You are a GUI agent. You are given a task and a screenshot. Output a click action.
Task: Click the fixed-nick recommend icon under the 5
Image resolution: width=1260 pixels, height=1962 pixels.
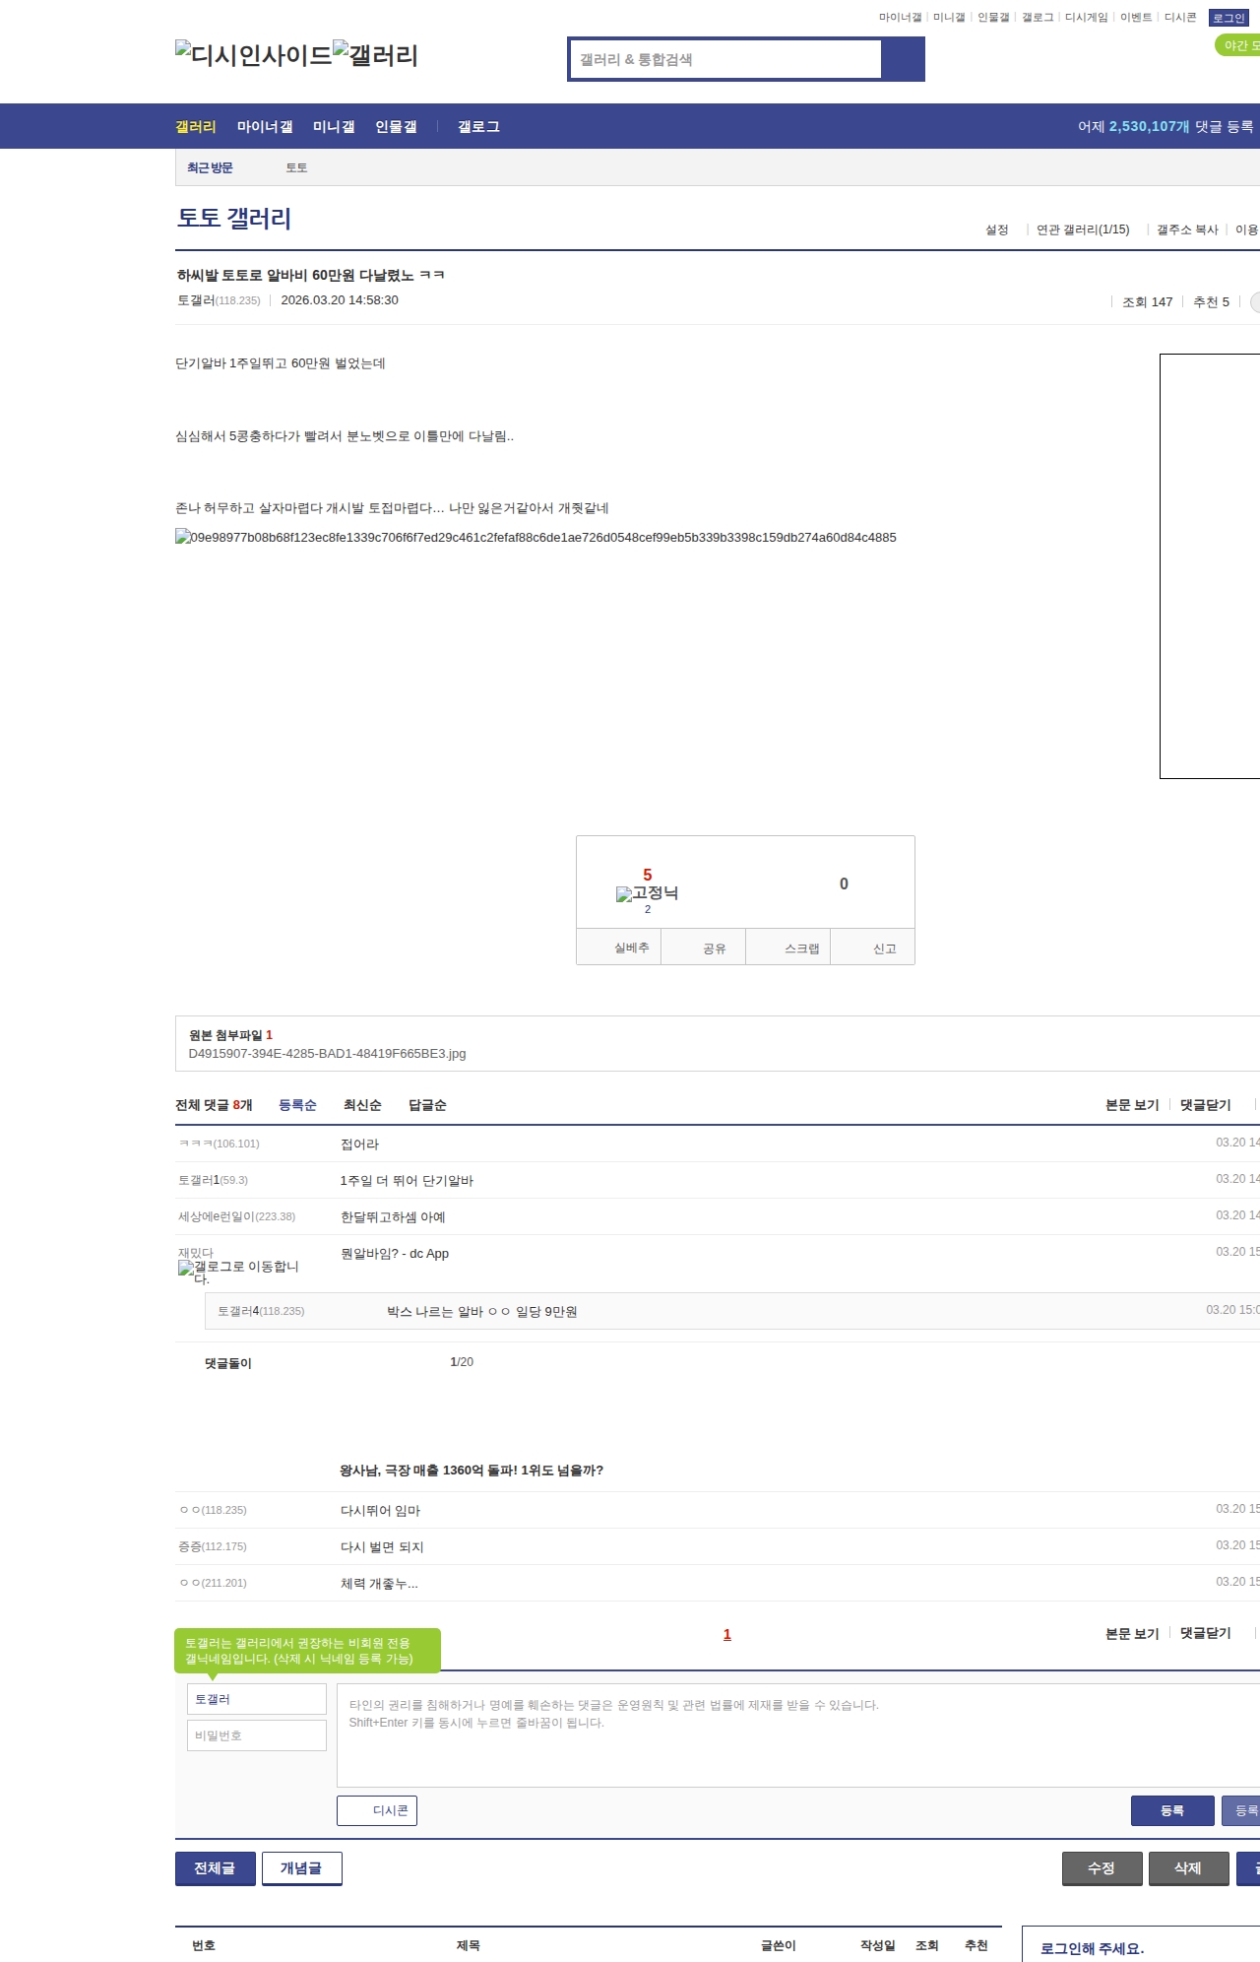(647, 893)
